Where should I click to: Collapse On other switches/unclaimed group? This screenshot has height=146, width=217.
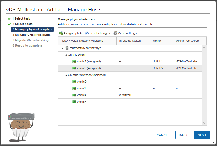(x=66, y=75)
